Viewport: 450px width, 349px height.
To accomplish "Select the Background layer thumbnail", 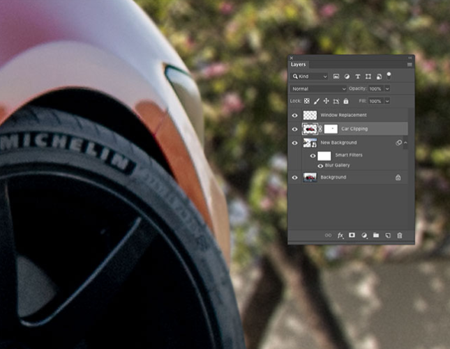I will (x=310, y=178).
